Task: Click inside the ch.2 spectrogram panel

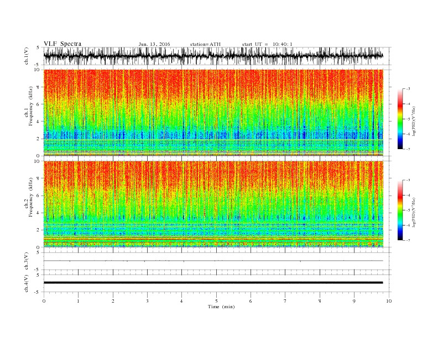Action: click(x=213, y=204)
